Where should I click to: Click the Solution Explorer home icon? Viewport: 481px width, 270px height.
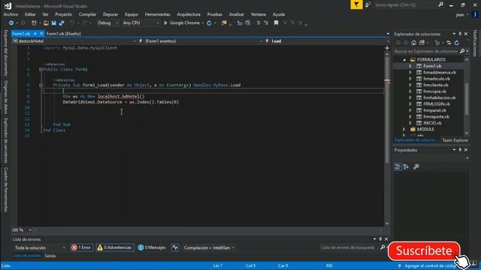414,43
